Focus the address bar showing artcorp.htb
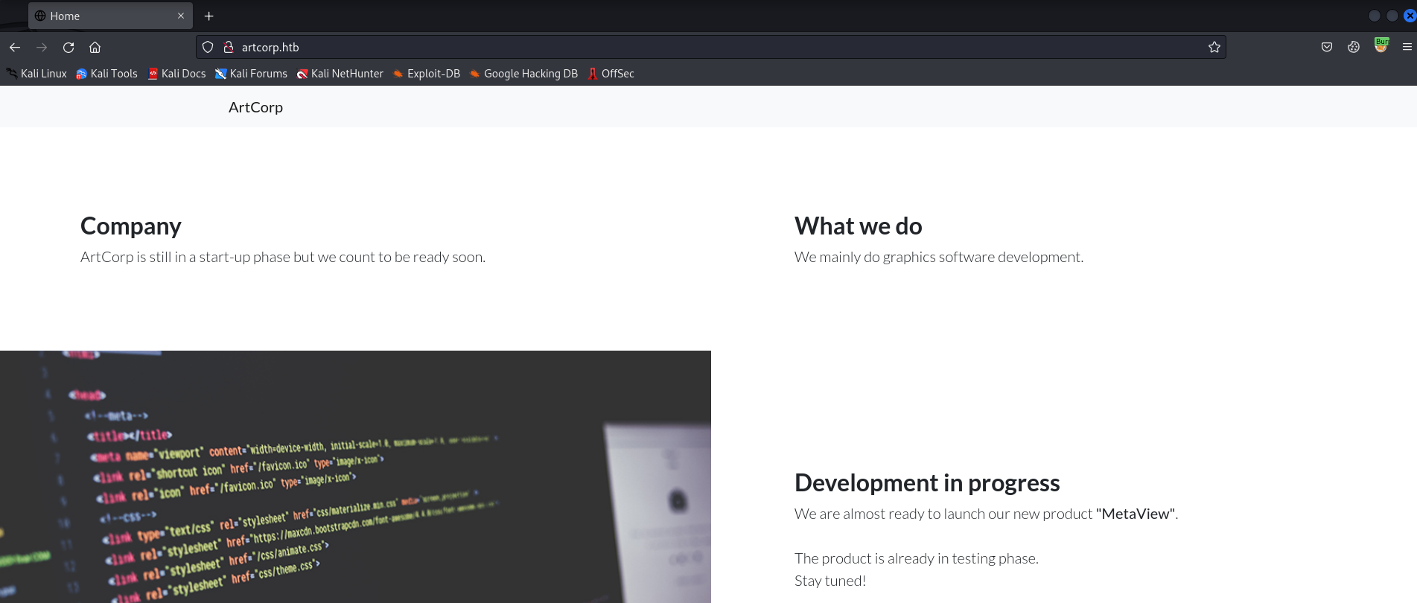 click(x=670, y=48)
